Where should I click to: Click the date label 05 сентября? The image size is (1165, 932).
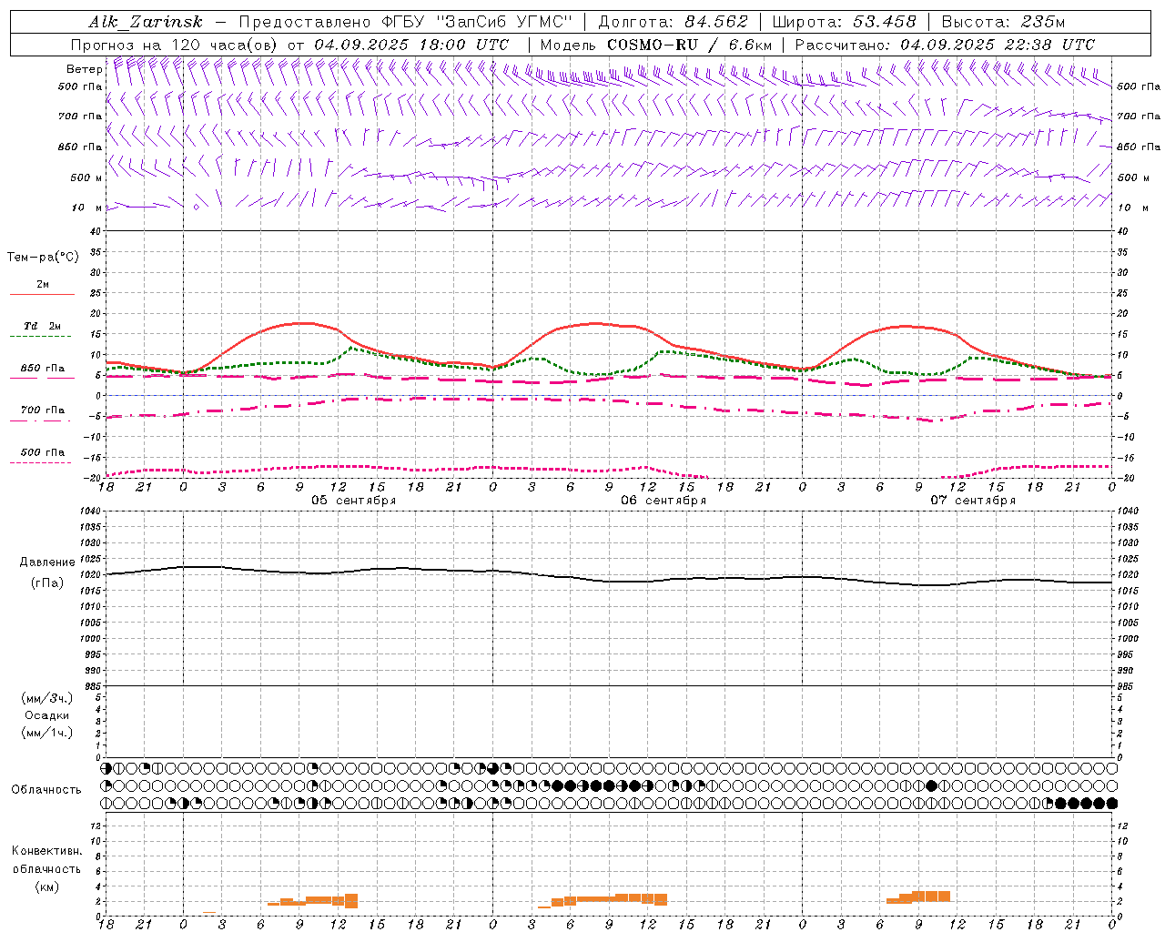pyautogui.click(x=354, y=501)
